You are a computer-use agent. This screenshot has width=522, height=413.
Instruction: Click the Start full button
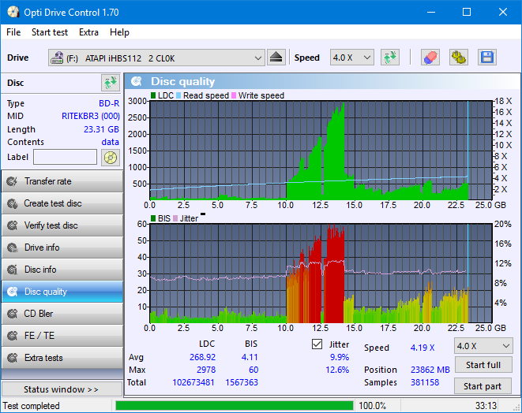pos(483,365)
